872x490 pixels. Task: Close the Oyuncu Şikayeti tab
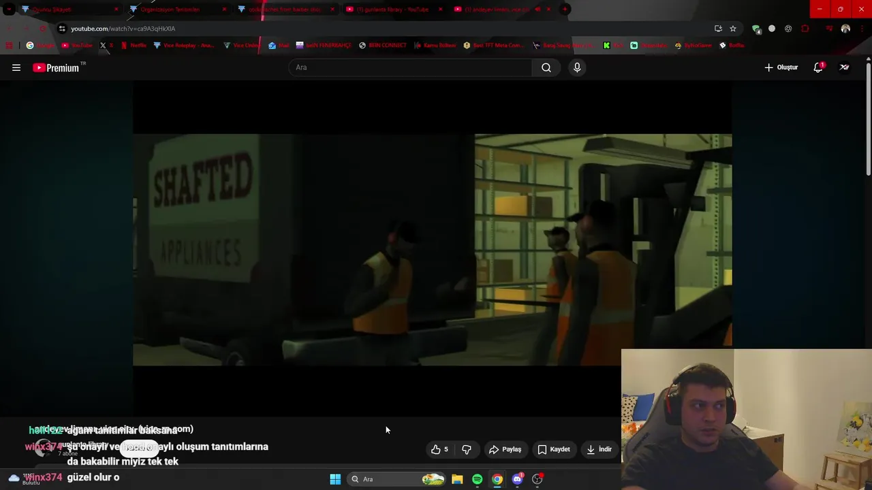[x=116, y=10]
